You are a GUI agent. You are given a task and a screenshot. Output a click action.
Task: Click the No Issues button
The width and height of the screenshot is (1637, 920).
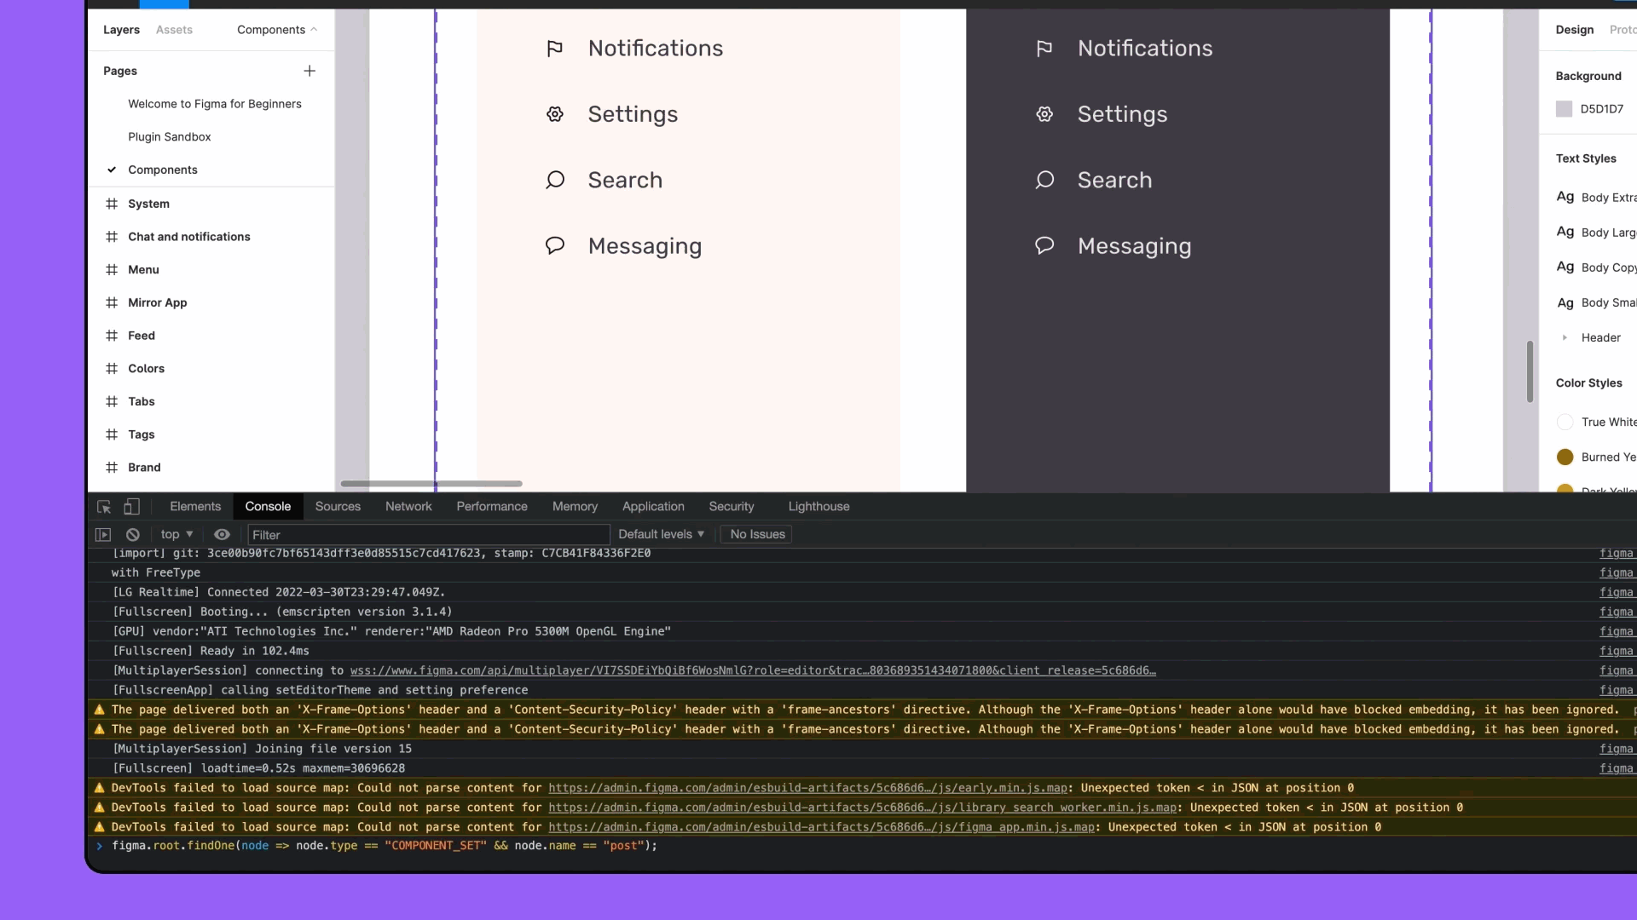(757, 535)
